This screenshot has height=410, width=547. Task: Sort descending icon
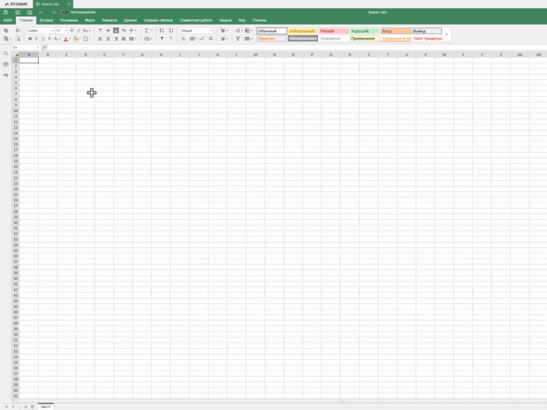[171, 31]
